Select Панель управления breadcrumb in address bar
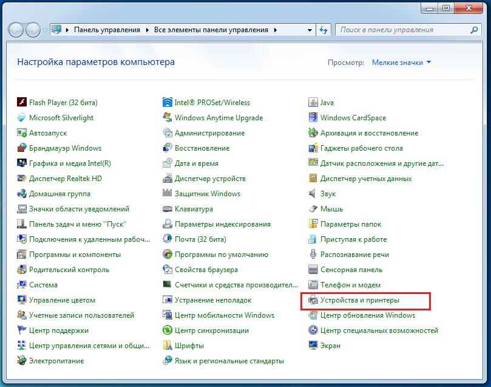Screen dimensions: 491x387 (x=107, y=30)
